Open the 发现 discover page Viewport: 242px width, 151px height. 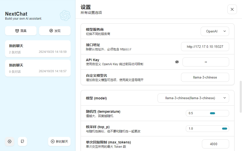(55, 31)
